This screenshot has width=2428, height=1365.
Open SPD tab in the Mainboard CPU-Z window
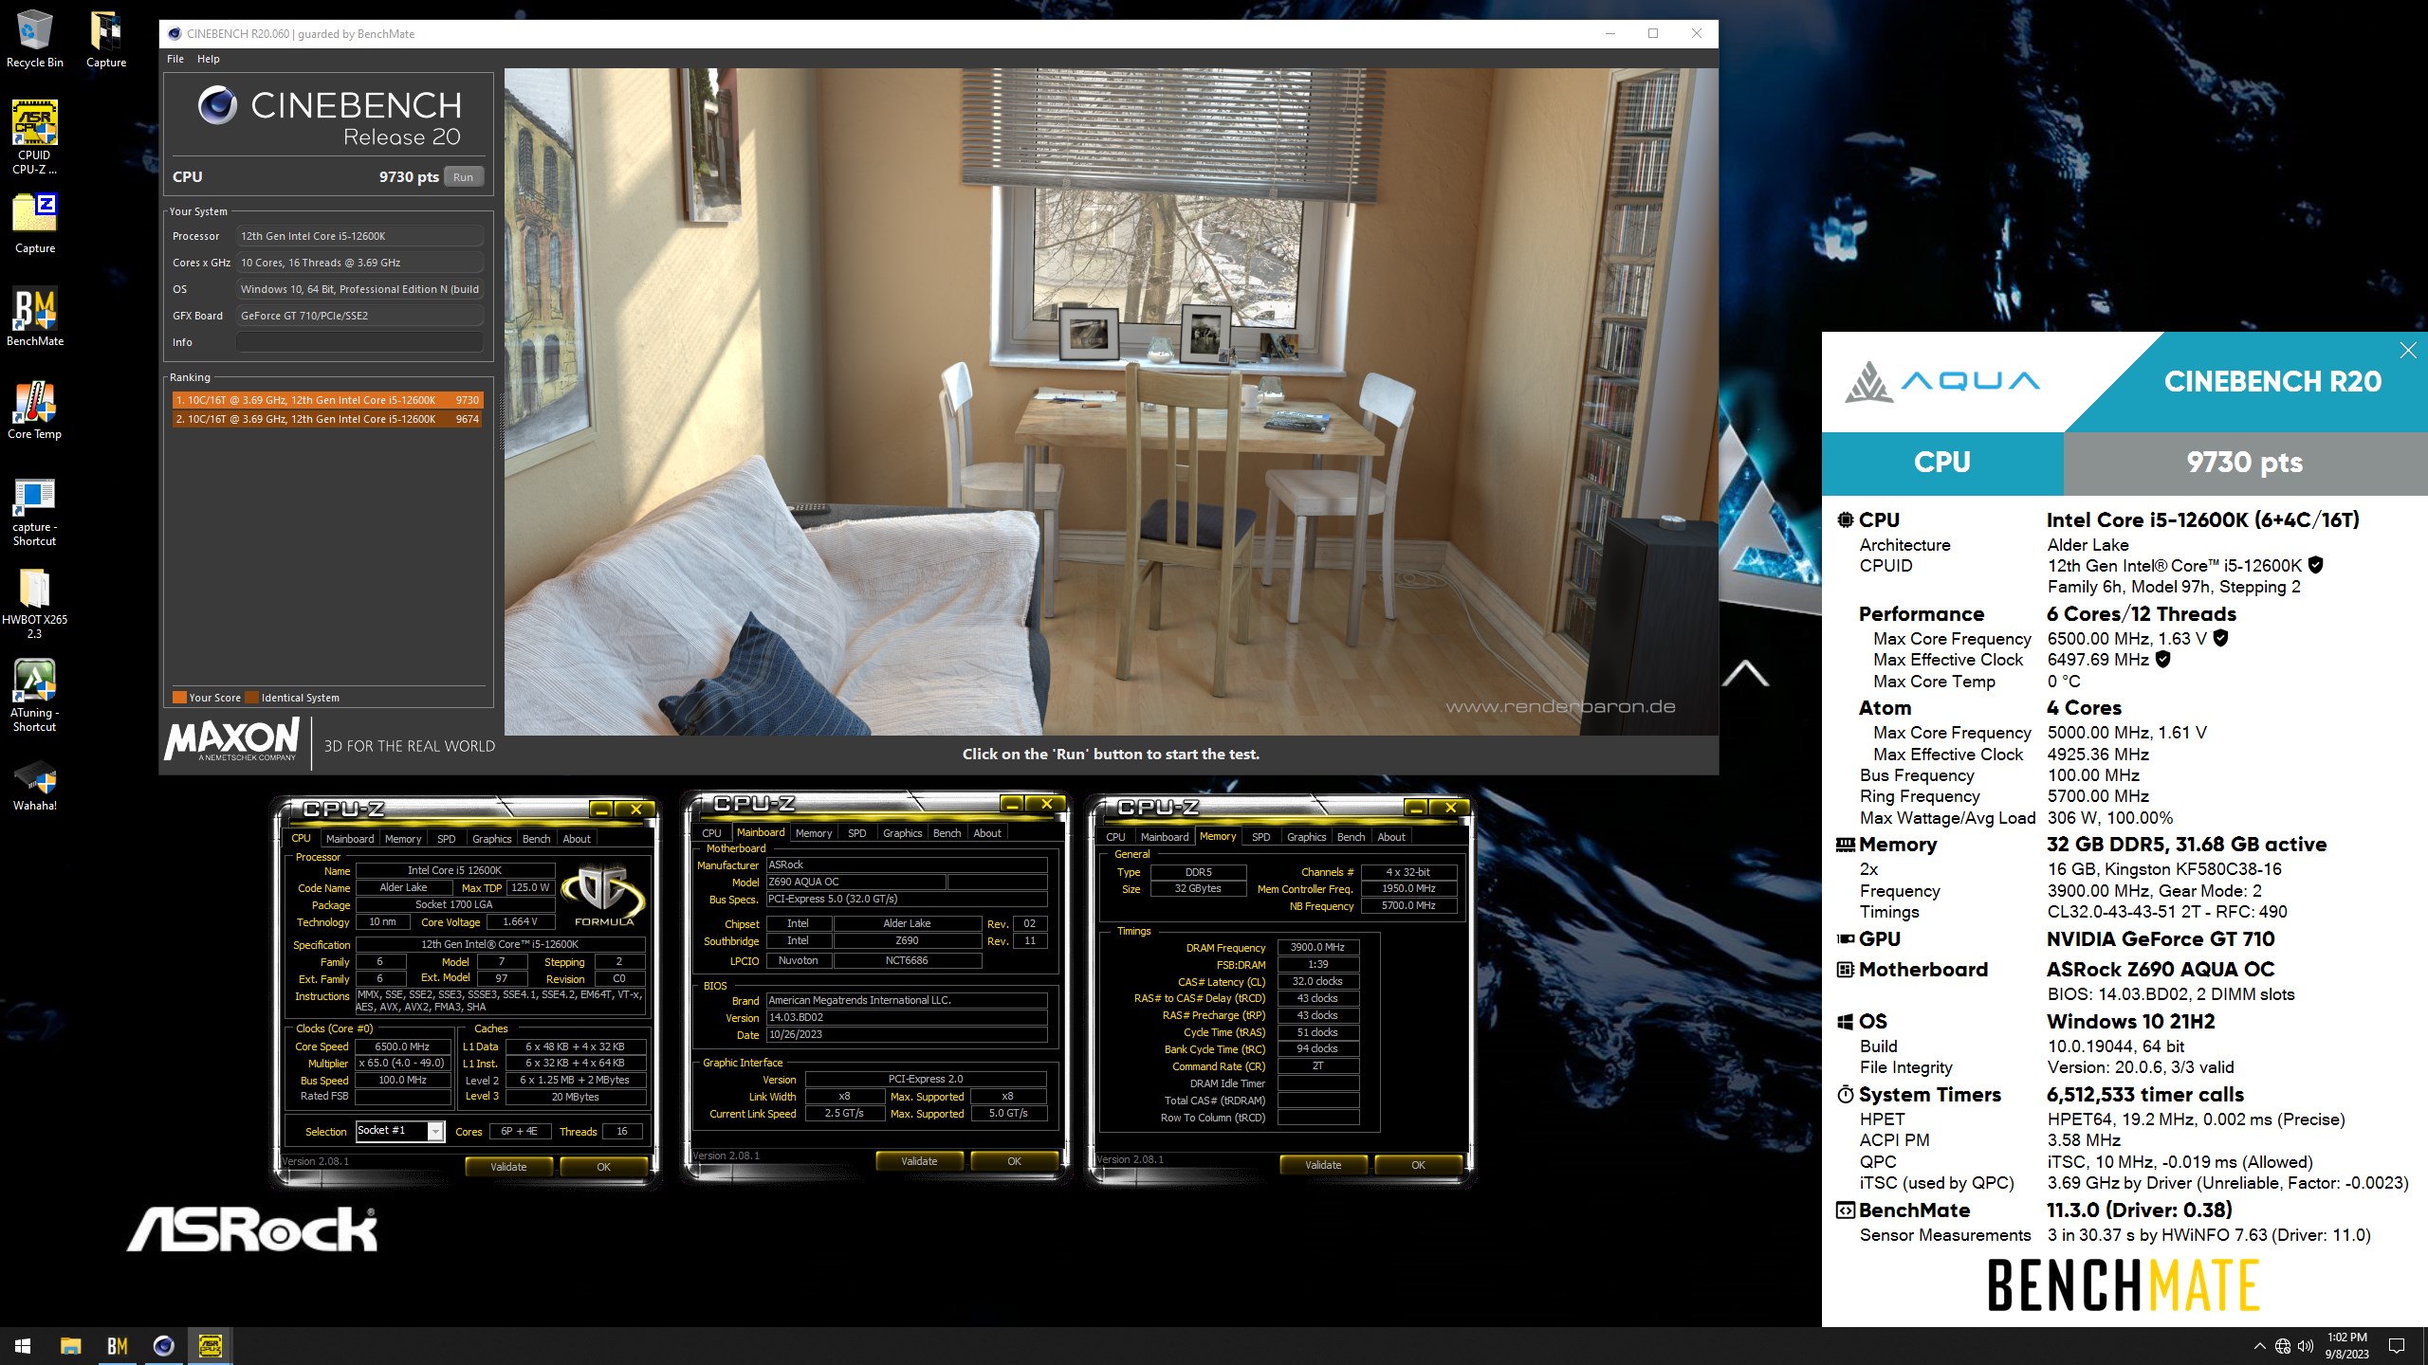(856, 833)
